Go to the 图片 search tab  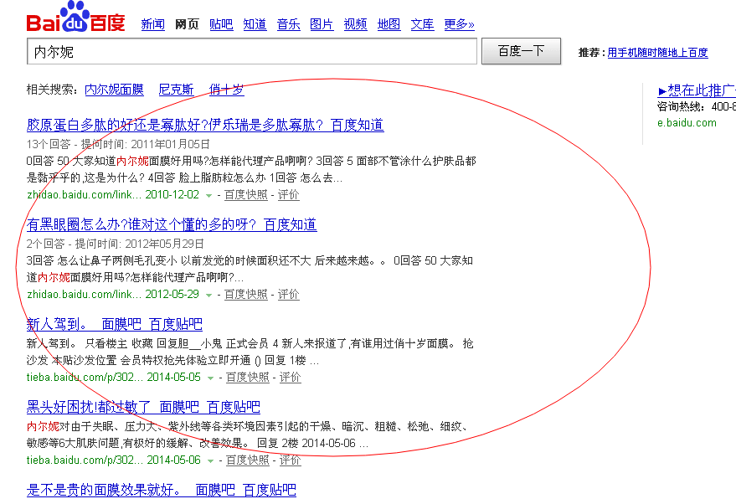tap(322, 24)
